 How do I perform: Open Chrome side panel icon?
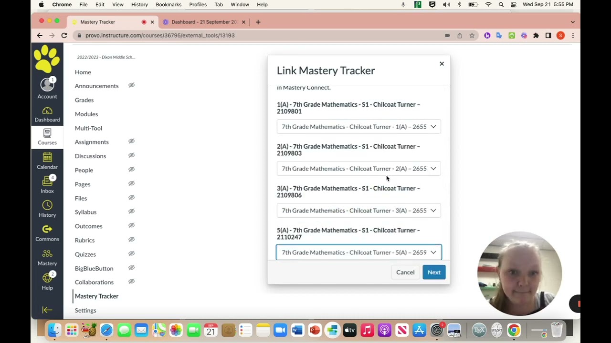[548, 35]
